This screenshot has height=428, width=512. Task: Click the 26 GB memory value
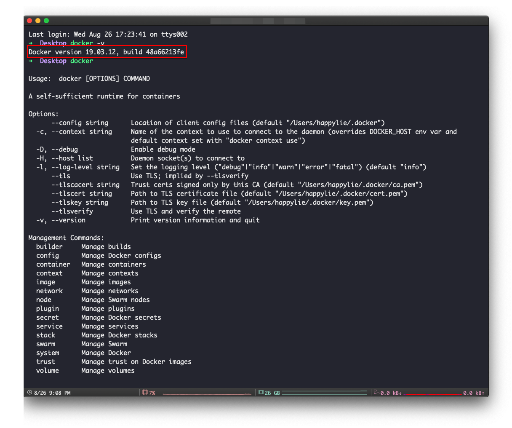tap(272, 393)
